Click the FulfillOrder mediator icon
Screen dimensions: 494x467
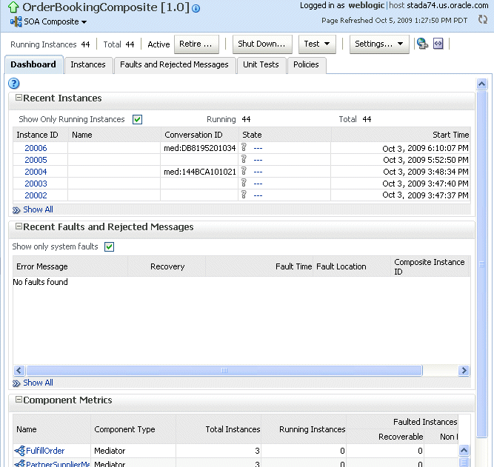tap(19, 451)
